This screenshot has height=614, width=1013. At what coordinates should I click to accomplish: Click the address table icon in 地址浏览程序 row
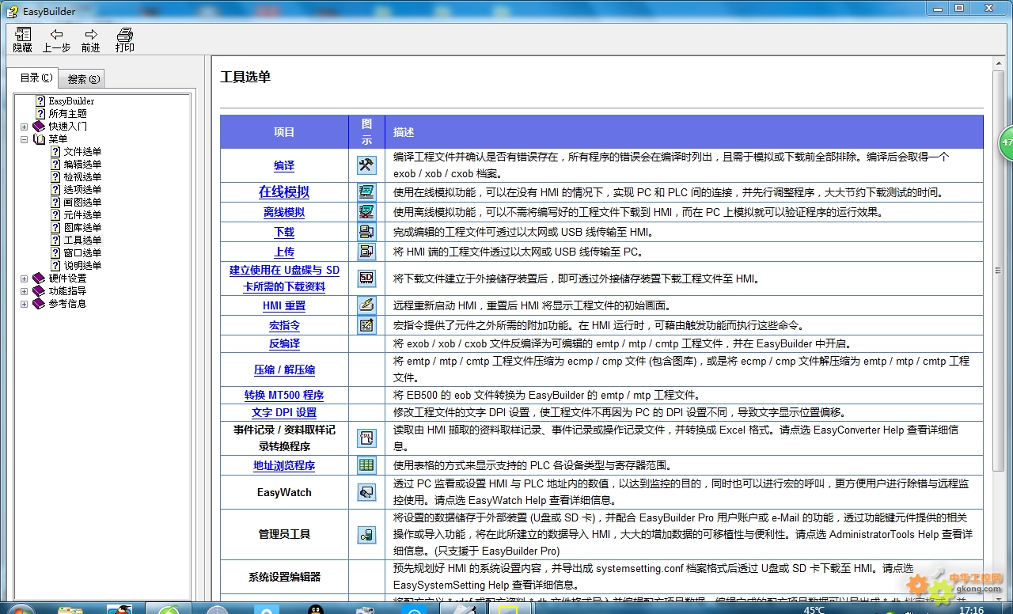point(366,465)
